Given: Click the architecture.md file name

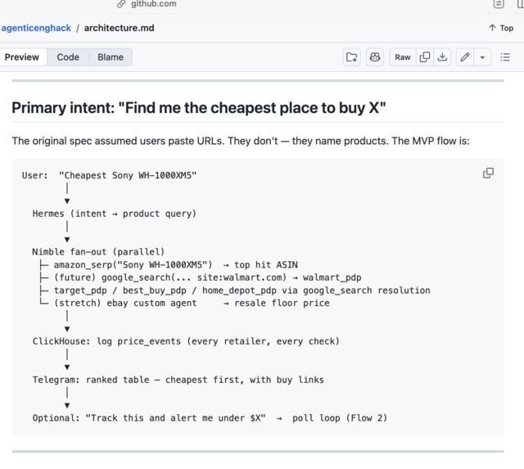Looking at the screenshot, I should tap(119, 28).
